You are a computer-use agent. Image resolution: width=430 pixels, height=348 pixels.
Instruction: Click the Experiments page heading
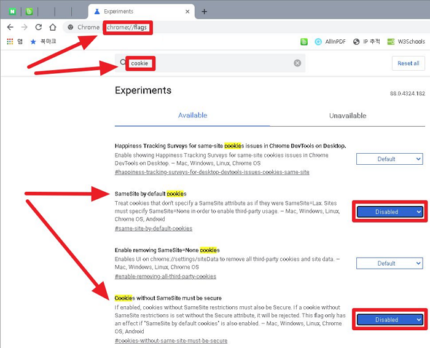(x=143, y=90)
